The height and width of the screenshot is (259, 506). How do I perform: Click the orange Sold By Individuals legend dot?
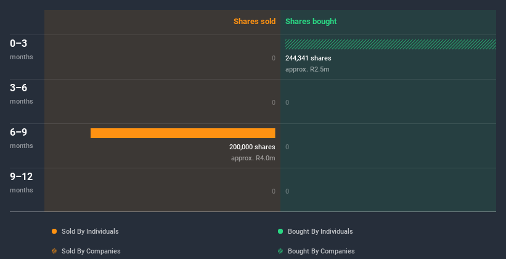[54, 231]
